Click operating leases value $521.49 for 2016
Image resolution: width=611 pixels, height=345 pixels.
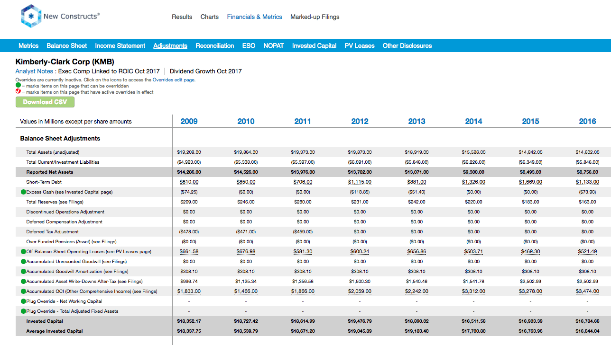[588, 252]
